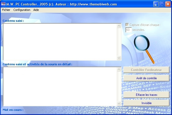
Task: Click the 'Effacer les traces' button
Action: 146,95
